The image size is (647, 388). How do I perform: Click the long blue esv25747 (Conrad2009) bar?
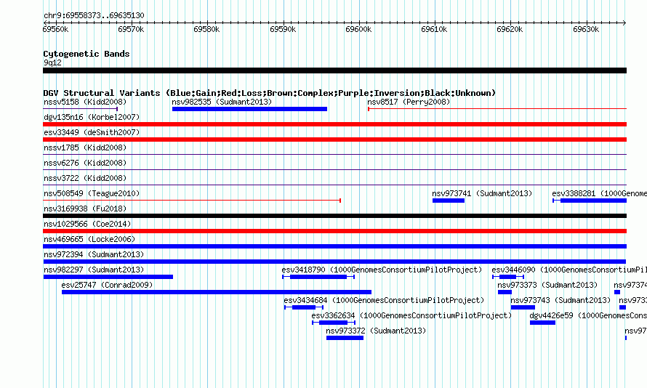click(217, 292)
